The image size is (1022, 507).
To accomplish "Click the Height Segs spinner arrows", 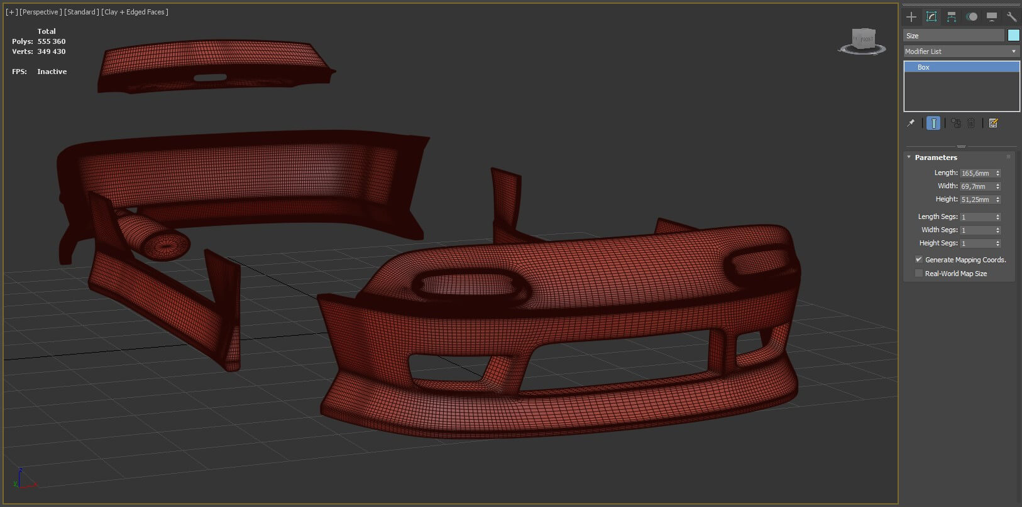I will click(997, 243).
